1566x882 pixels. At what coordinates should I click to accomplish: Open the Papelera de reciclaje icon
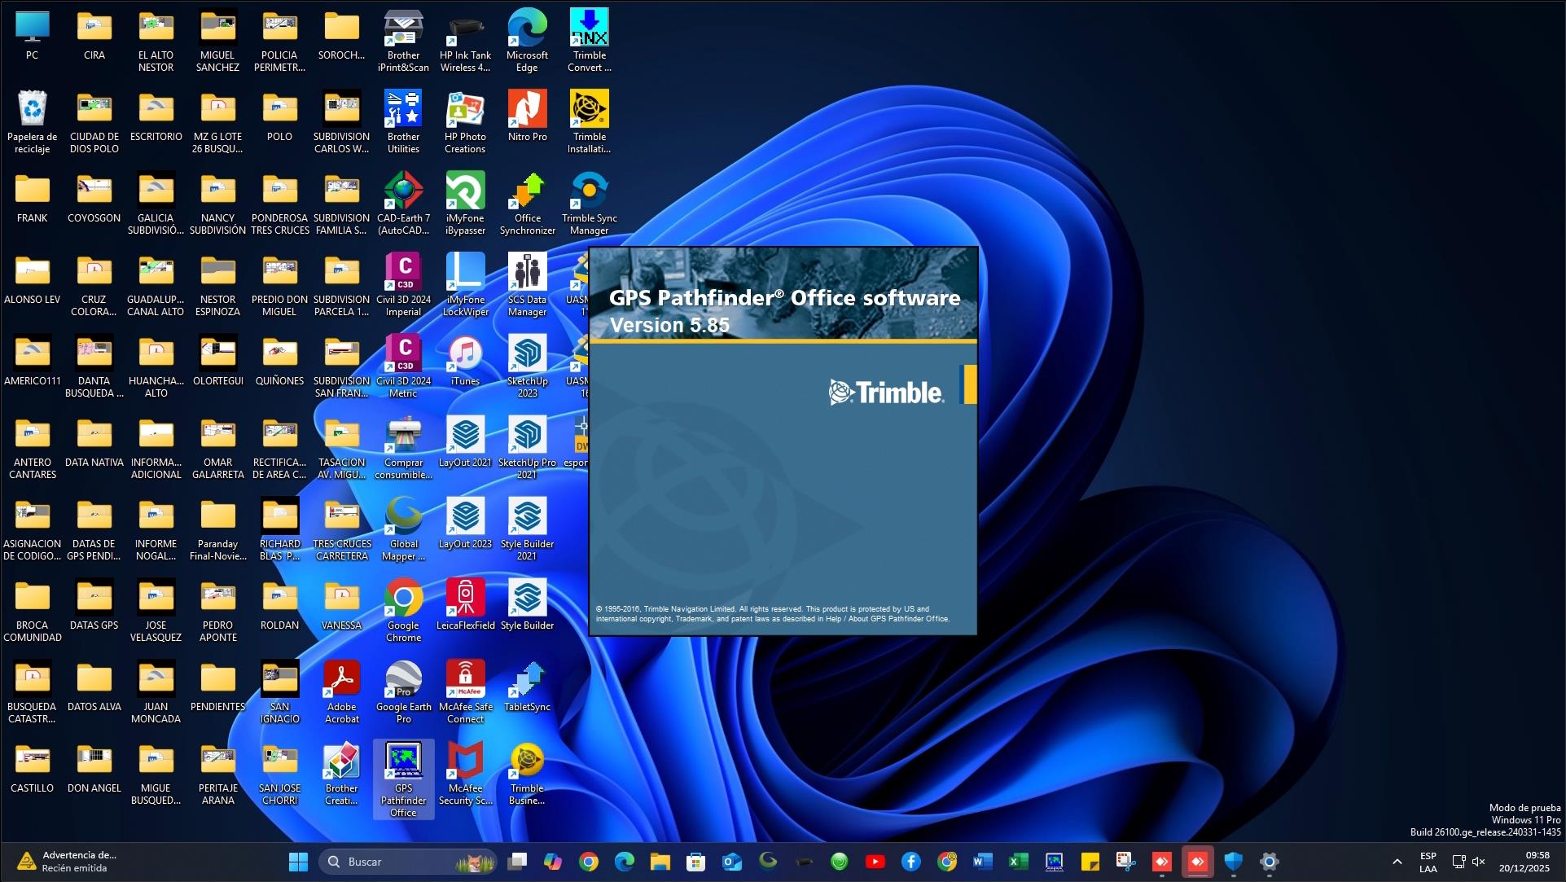coord(32,111)
